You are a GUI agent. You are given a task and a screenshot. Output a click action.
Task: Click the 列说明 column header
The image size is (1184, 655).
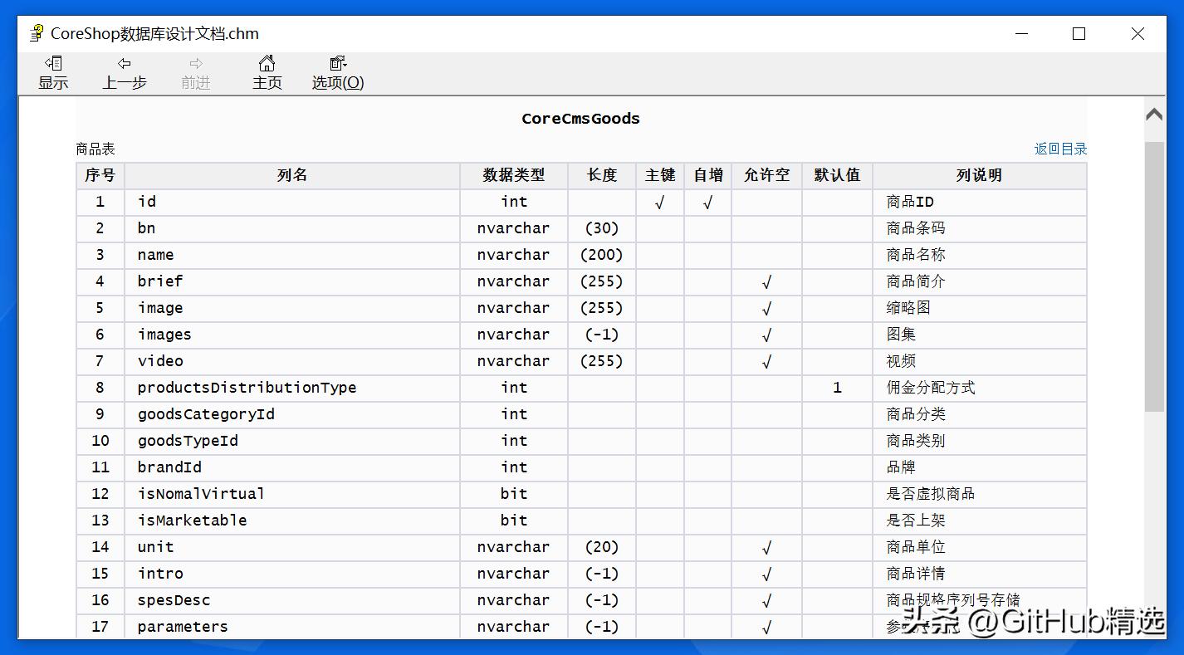(980, 175)
